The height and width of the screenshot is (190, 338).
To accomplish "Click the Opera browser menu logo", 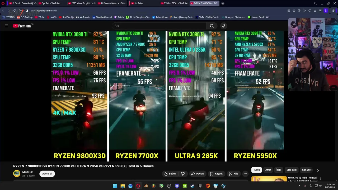I will [x=3, y=3].
